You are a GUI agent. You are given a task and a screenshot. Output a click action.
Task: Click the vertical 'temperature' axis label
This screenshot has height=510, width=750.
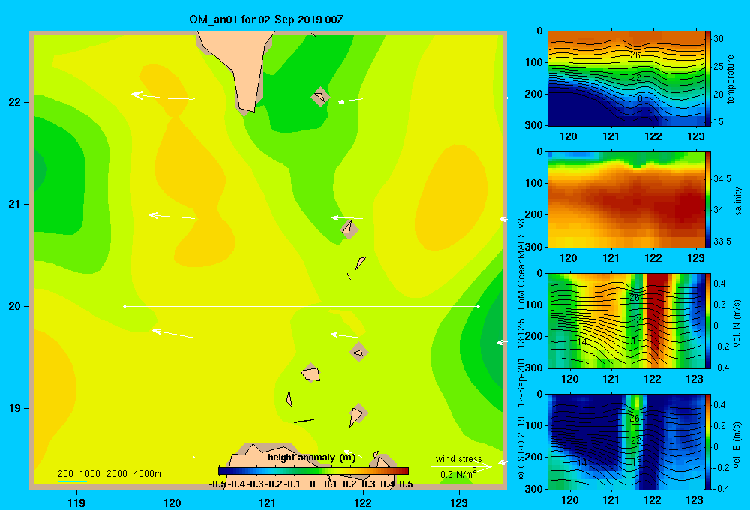click(730, 79)
